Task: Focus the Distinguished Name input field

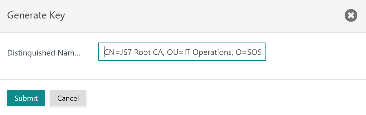Action: pos(182,51)
